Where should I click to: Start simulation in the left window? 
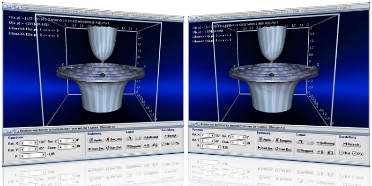point(96,149)
